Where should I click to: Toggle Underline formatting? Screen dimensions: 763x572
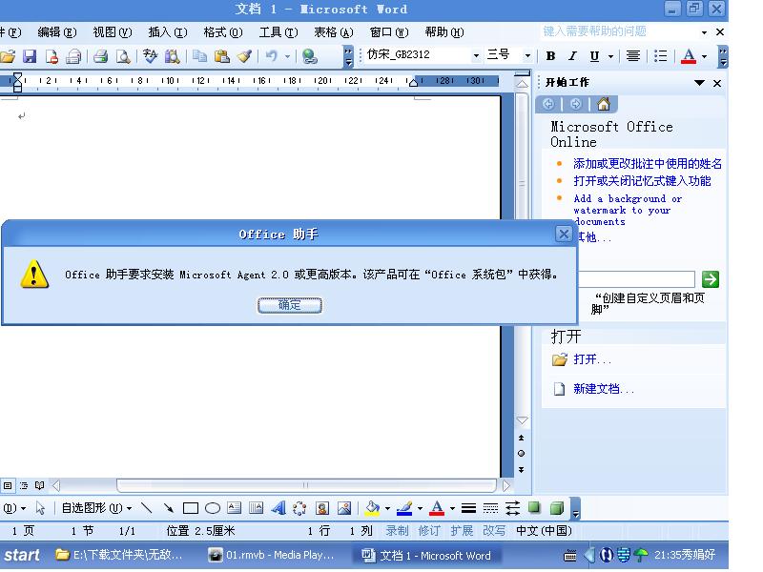(x=594, y=56)
